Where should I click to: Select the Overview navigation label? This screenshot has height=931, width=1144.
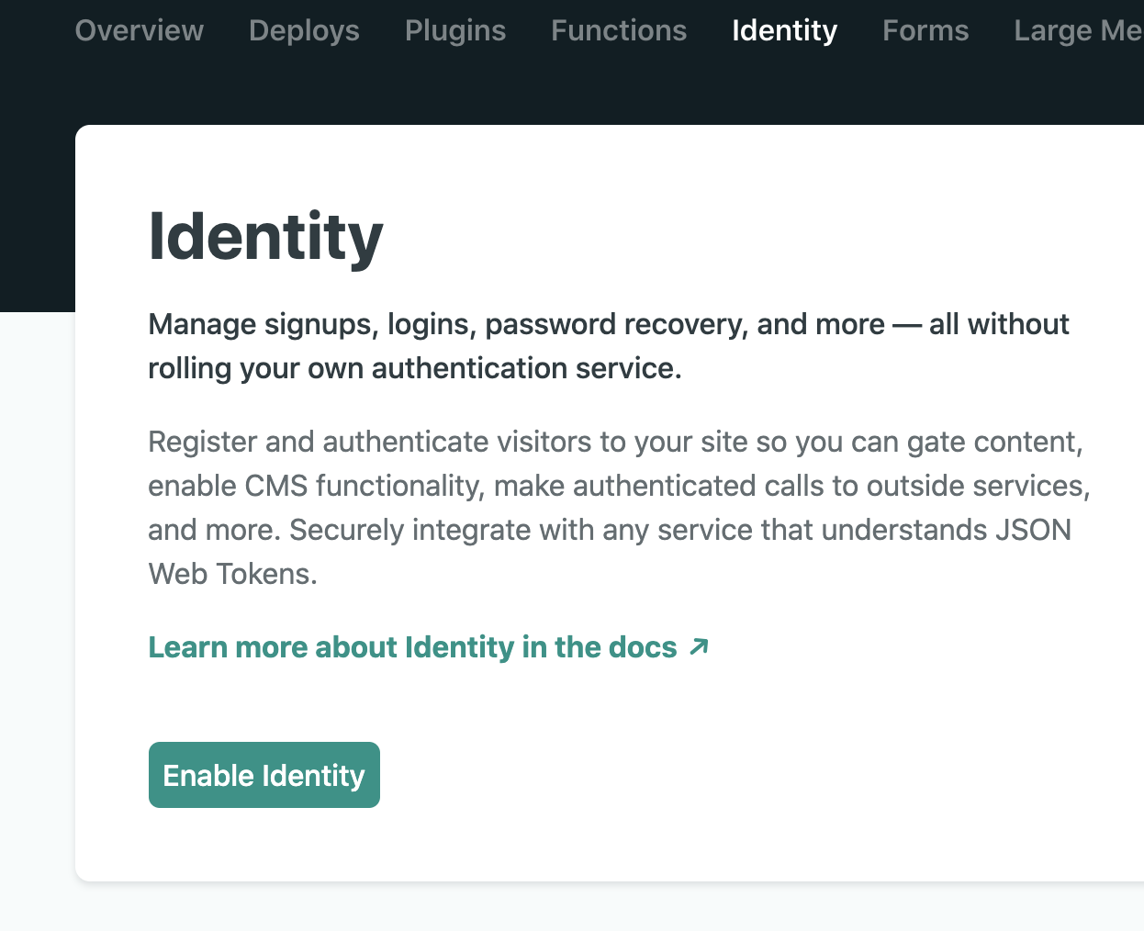pyautogui.click(x=140, y=30)
